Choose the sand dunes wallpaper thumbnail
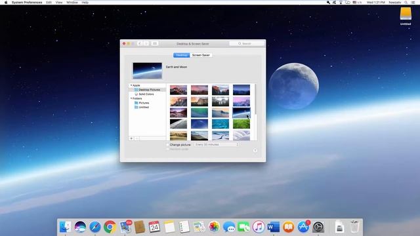The height and width of the screenshot is (236, 420). click(x=178, y=136)
